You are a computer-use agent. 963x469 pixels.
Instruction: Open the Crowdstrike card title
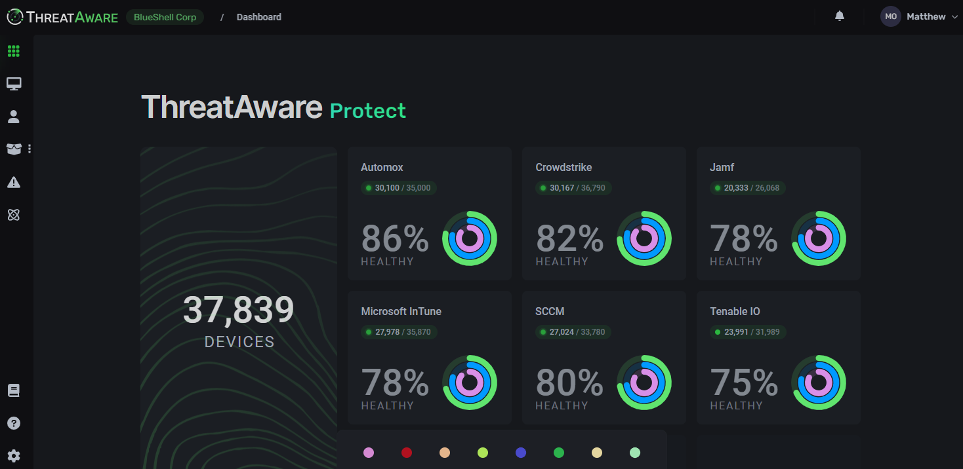click(x=563, y=168)
